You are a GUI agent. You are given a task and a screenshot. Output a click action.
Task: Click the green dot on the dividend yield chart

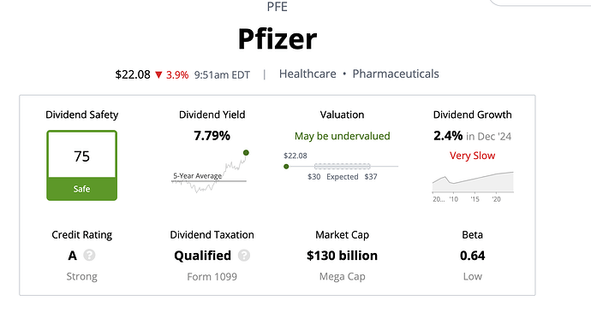pyautogui.click(x=246, y=152)
